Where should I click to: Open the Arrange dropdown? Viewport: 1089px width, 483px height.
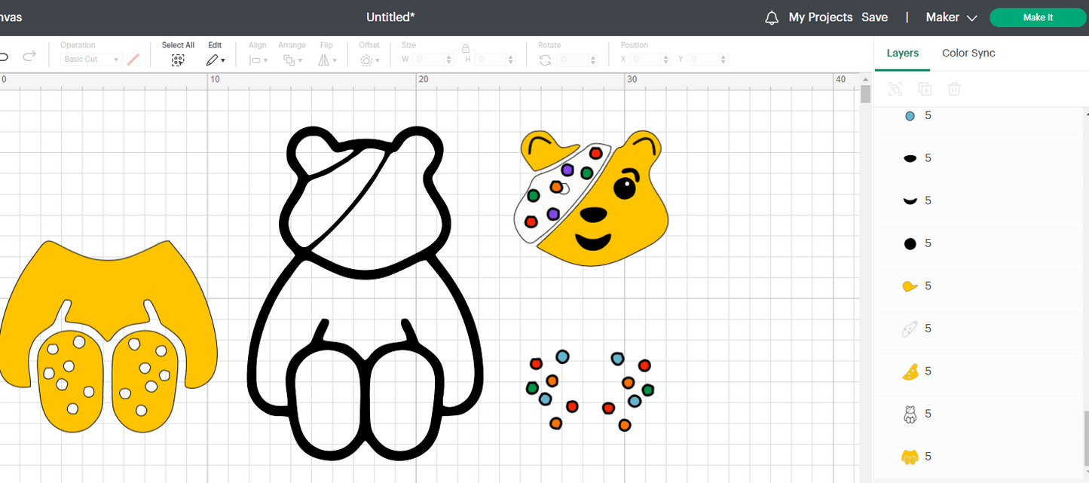click(292, 60)
